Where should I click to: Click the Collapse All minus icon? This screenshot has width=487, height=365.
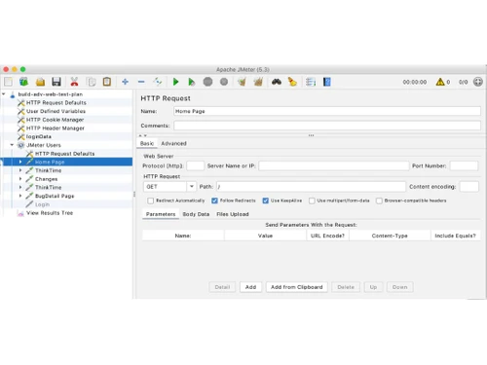tap(141, 82)
